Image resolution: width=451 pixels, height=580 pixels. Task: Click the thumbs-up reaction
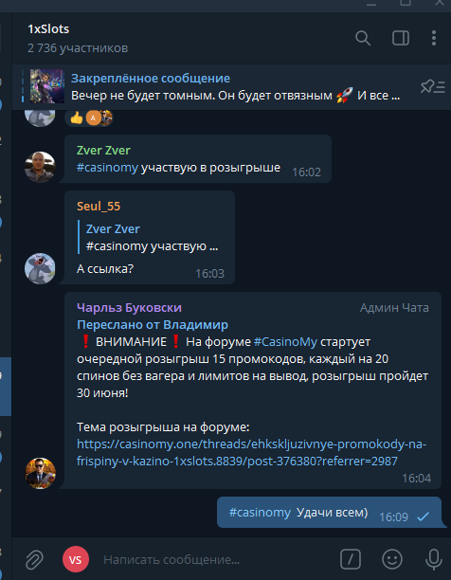point(77,118)
